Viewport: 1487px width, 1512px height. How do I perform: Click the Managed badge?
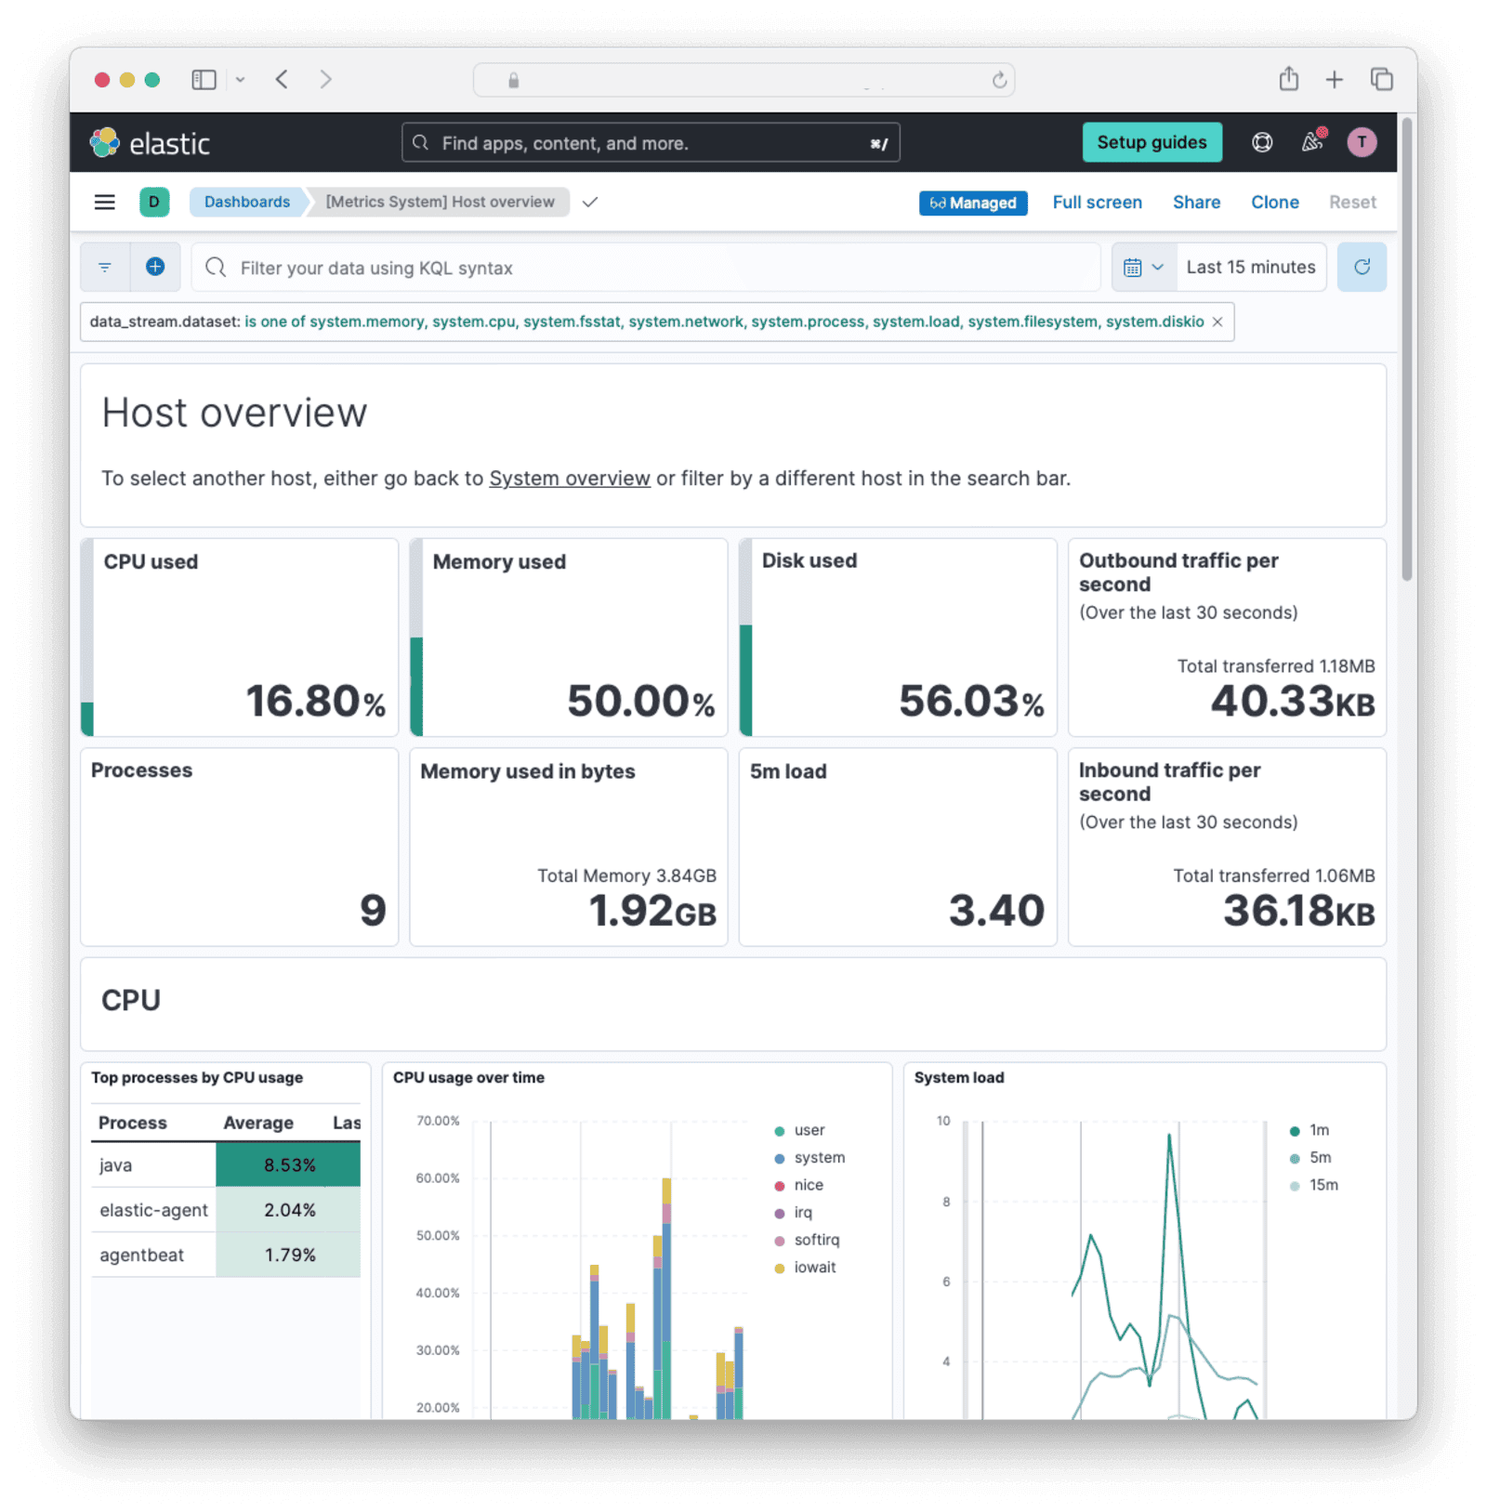(973, 203)
